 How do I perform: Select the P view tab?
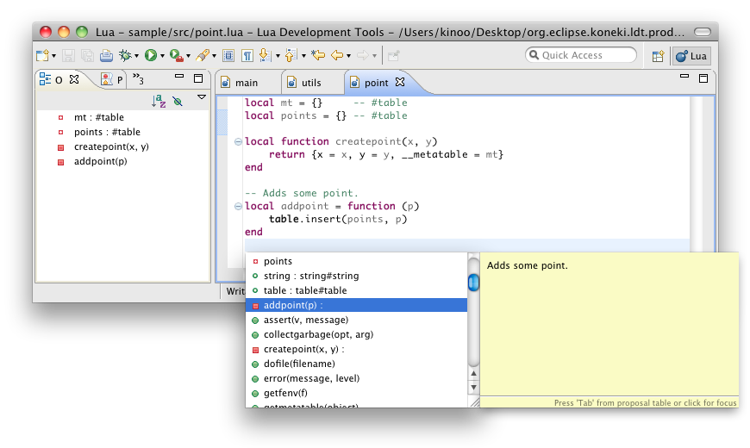pos(112,79)
